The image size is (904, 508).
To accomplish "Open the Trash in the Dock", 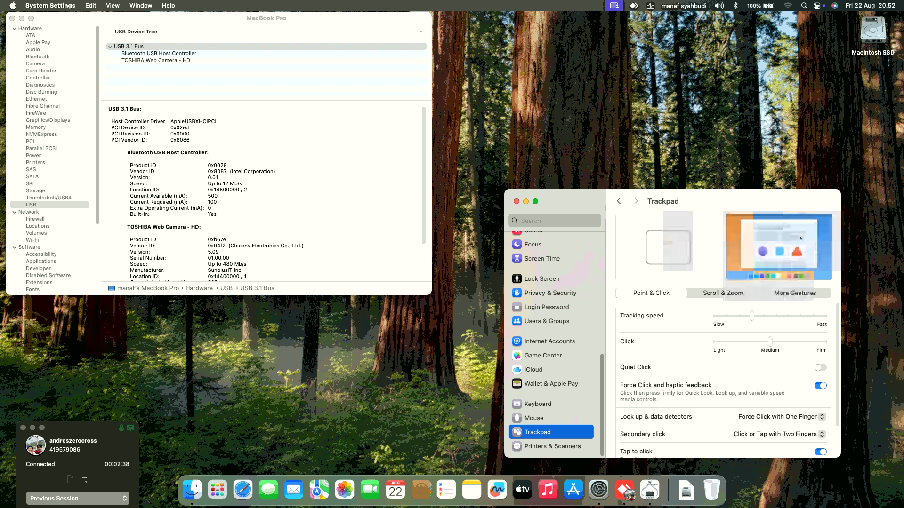I will (x=712, y=490).
